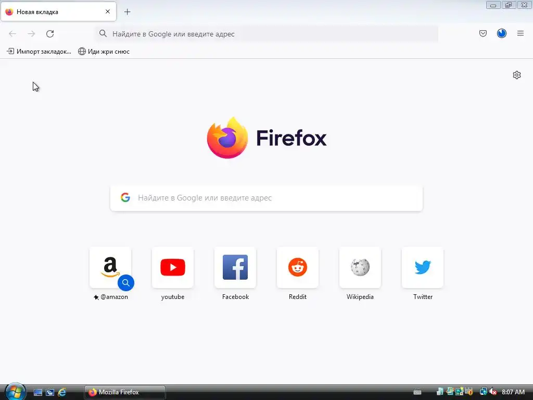Image resolution: width=533 pixels, height=400 pixels.
Task: Reload the page with refresh icon
Action: coord(50,34)
